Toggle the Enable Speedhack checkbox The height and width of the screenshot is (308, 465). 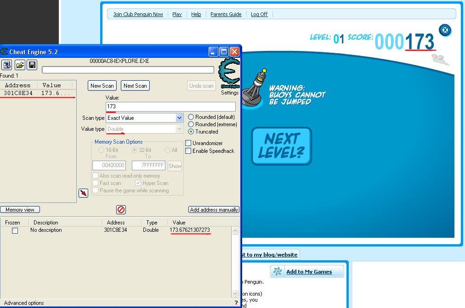point(188,151)
